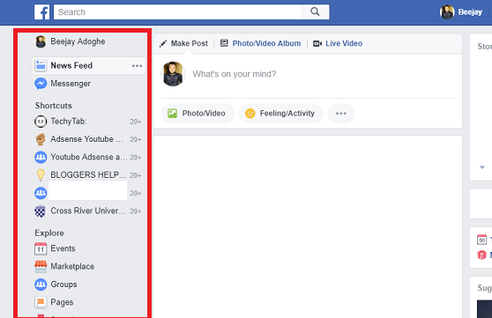The image size is (492, 318).
Task: Open Cross River Univer... shortcut
Action: (88, 211)
